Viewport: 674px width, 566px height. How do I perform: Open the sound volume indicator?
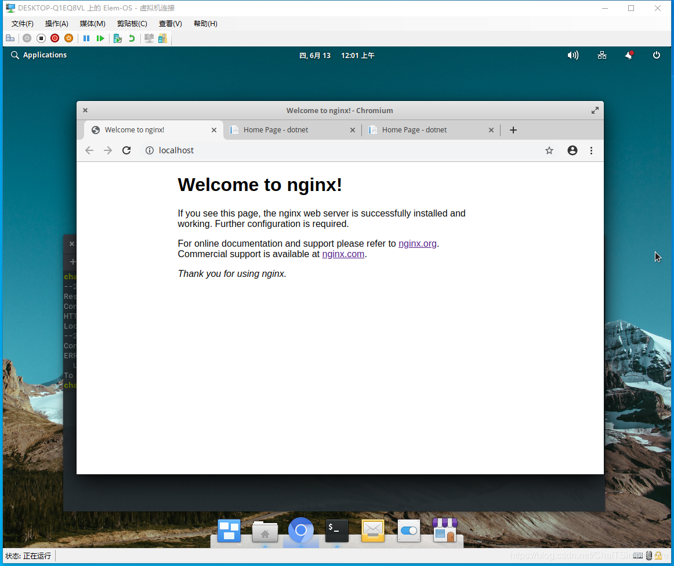point(573,55)
